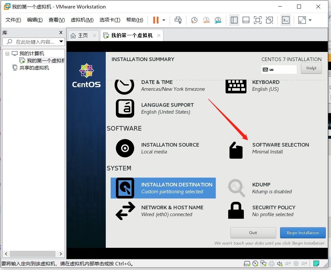Open the Snapshot Manager icon
This screenshot has width=331, height=270.
click(218, 20)
